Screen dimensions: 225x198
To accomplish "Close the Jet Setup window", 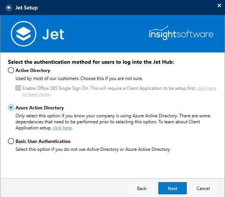I will [219, 5].
